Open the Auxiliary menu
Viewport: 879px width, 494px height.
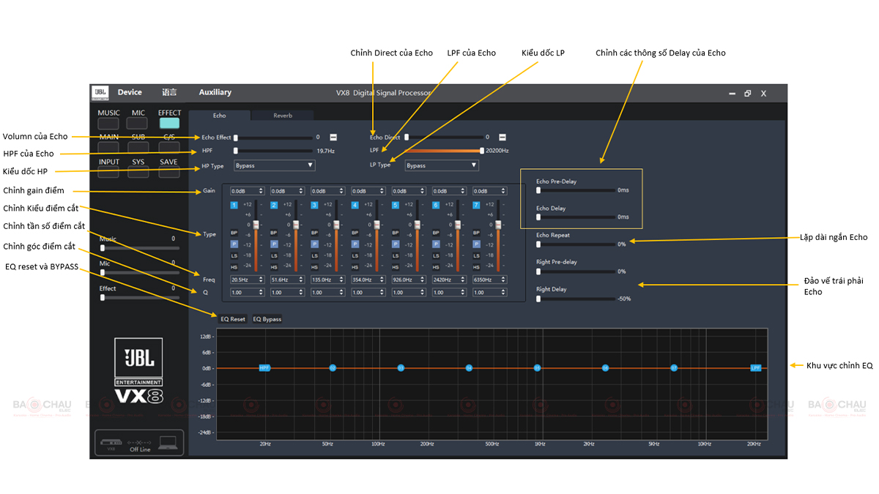point(215,92)
